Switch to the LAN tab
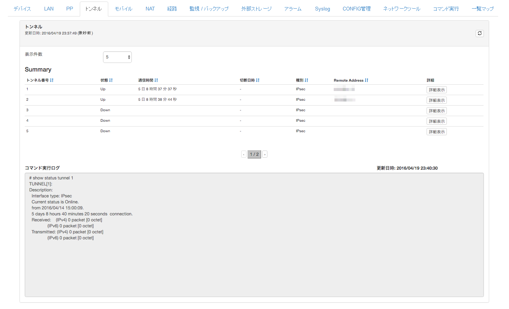The image size is (509, 309). click(x=49, y=9)
